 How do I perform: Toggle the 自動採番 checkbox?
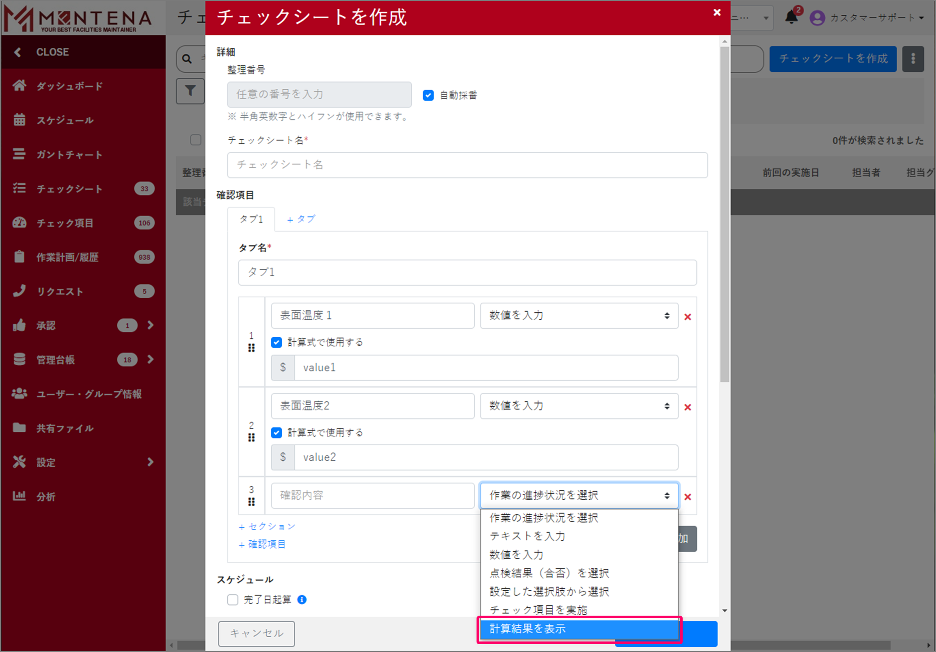[428, 95]
